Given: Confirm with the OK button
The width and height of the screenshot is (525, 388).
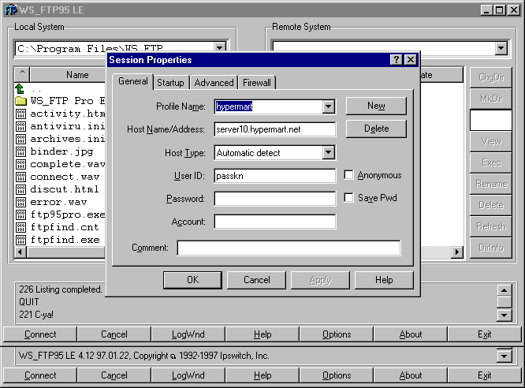Looking at the screenshot, I should pyautogui.click(x=192, y=280).
